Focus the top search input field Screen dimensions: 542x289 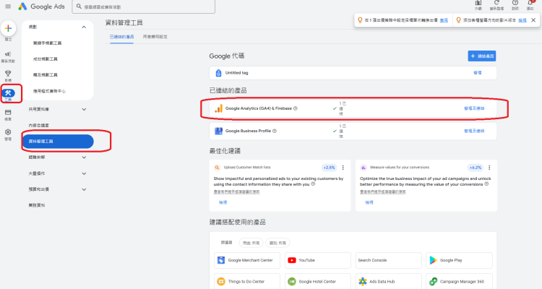(144, 7)
